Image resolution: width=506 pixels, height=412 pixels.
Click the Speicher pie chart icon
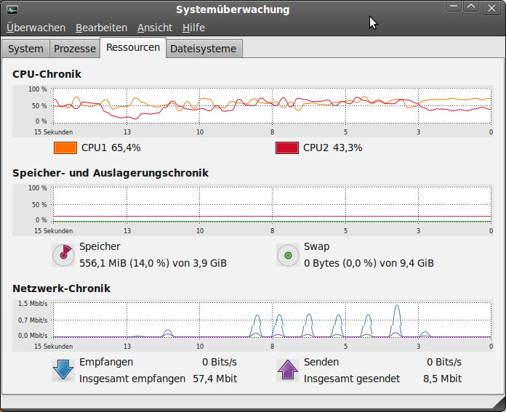point(63,255)
